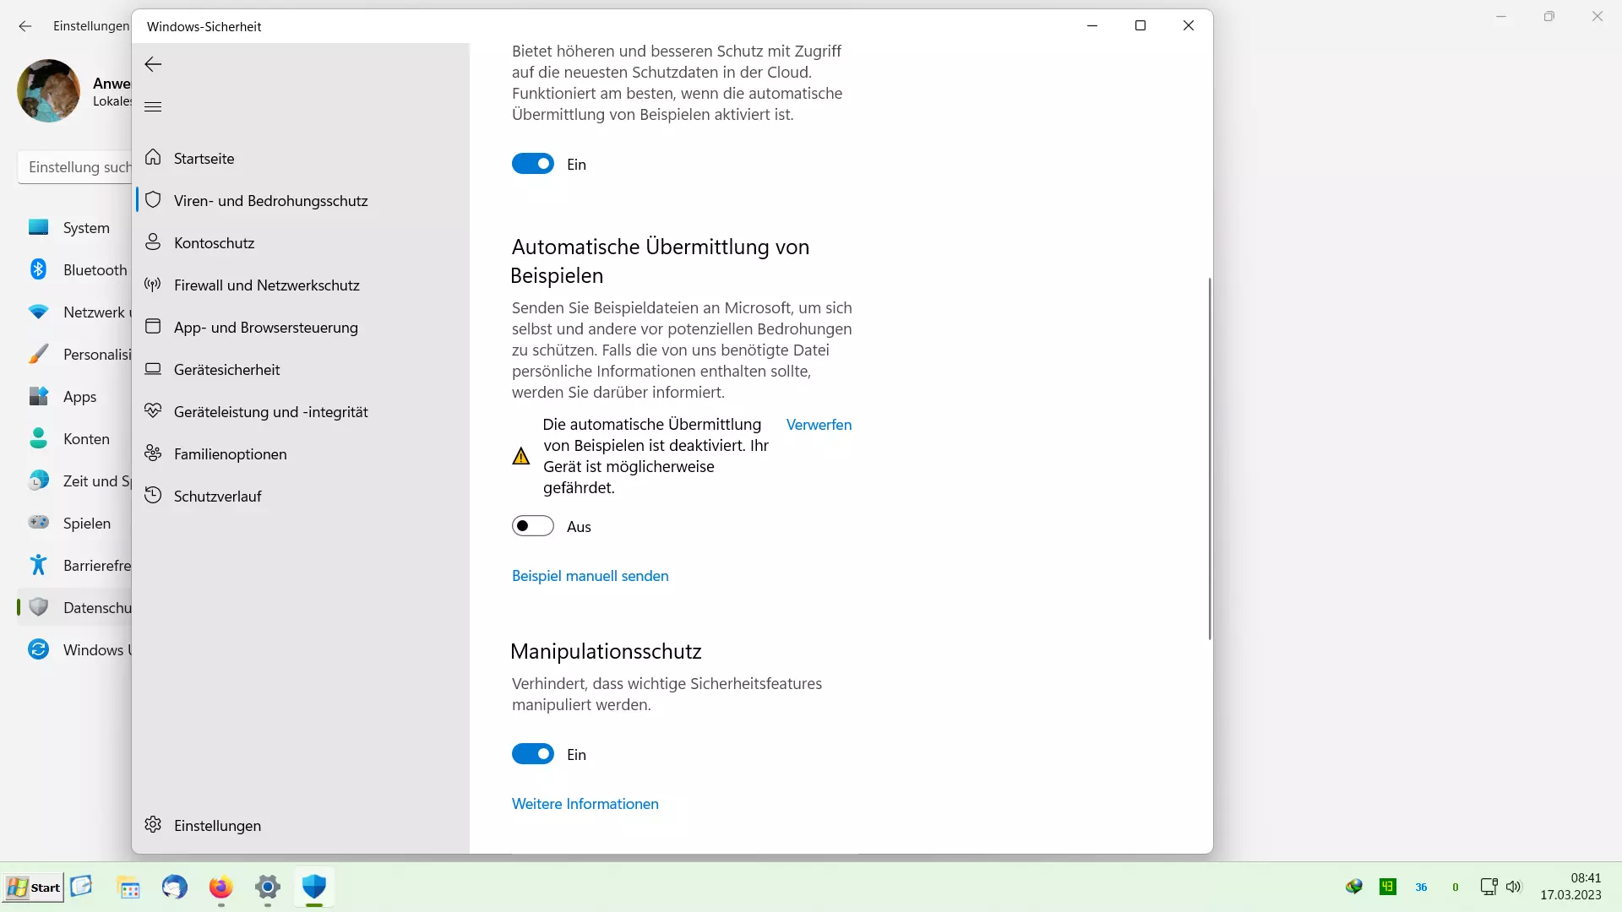Viewport: 1622px width, 912px height.
Task: Collapse the navigation via hamburger menu icon
Action: coord(153,106)
